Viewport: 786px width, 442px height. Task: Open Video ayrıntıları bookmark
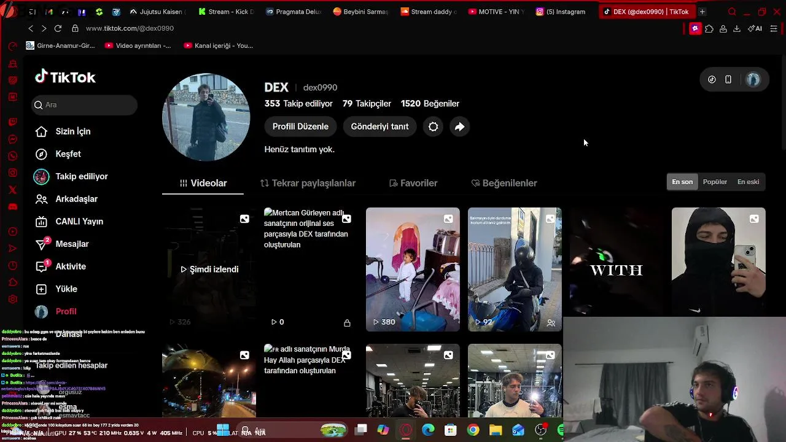138,45
